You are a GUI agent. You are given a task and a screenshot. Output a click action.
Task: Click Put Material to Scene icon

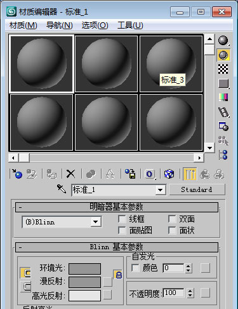pyautogui.click(x=32, y=174)
